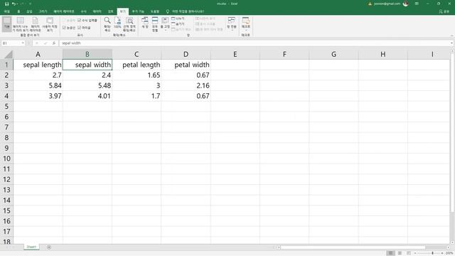This screenshot has height=256, width=455.
Task: Click the account profile picture
Action: [406, 4]
